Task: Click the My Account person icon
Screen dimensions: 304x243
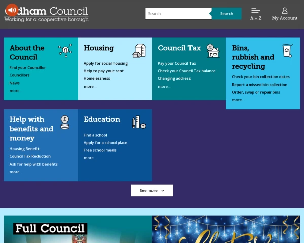Action: 285,11
